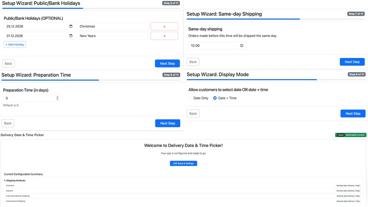This screenshot has height=207, width=368.
Task: Click the Orders made before this time text
Action: pos(233,36)
